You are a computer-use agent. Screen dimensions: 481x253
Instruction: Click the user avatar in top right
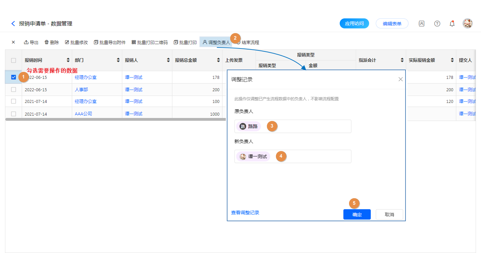tap(467, 23)
